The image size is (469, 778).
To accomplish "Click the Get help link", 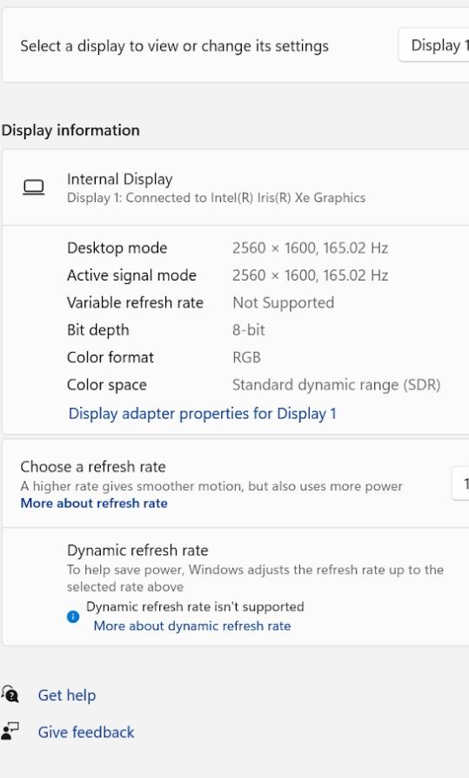I will point(67,695).
